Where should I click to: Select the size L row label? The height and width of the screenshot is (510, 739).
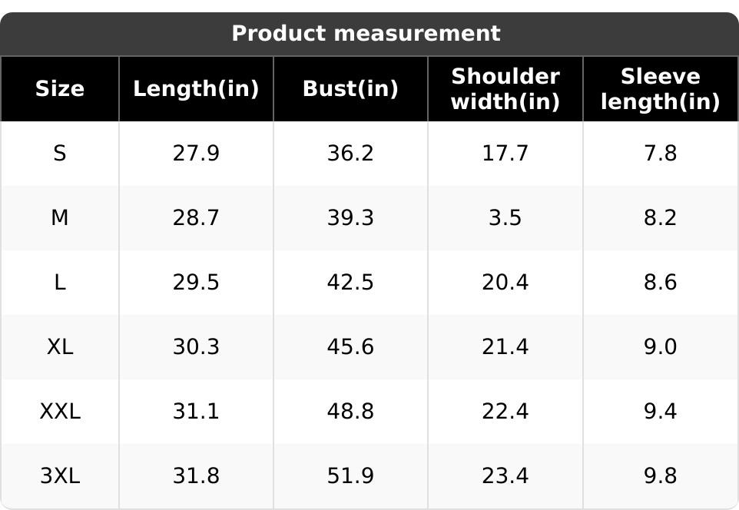pyautogui.click(x=60, y=283)
